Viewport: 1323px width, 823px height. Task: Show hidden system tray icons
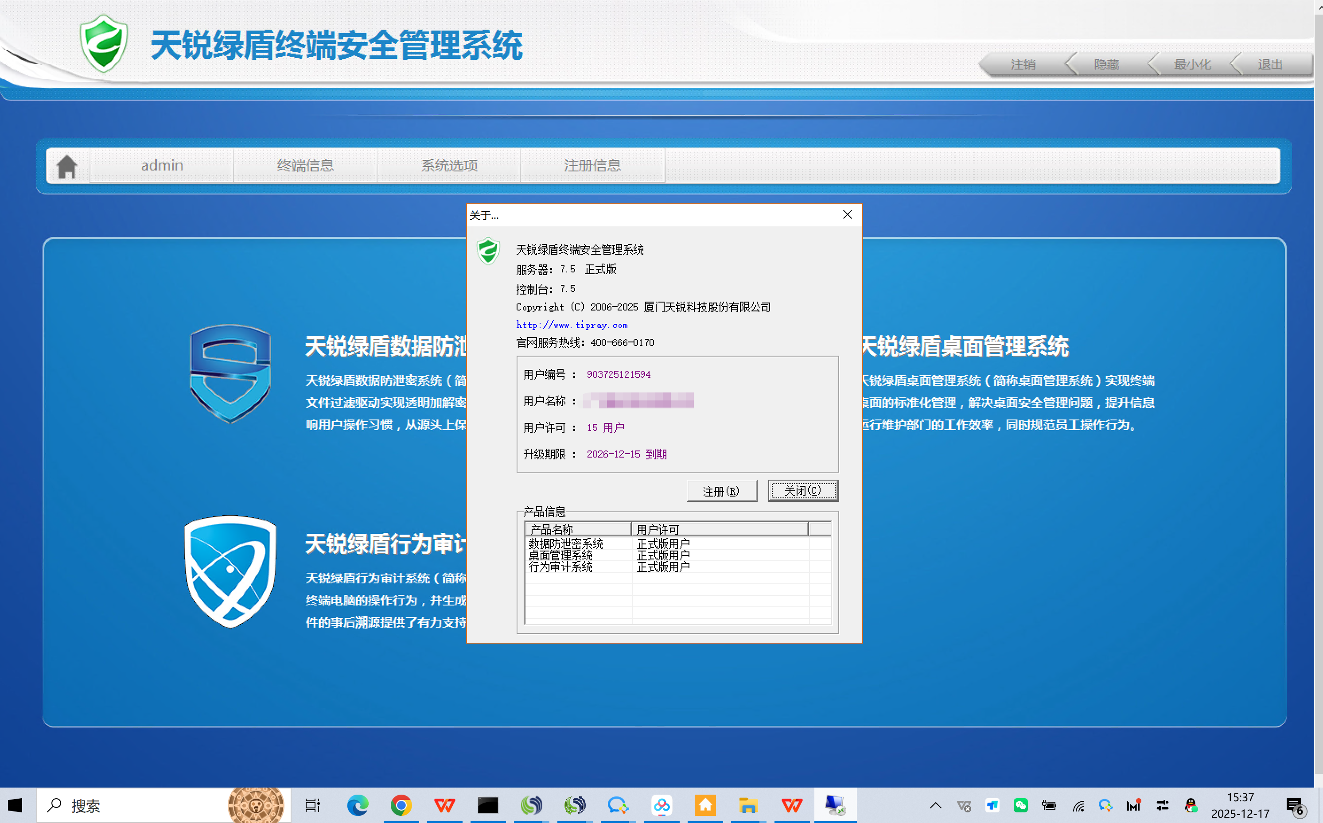(935, 805)
